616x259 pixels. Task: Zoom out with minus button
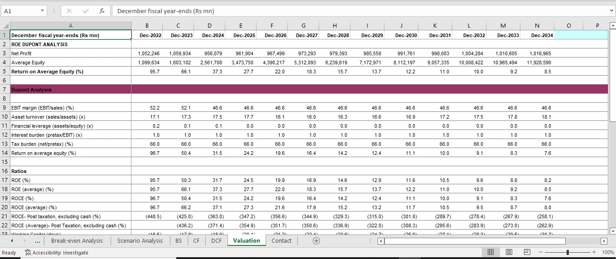tap(541, 252)
